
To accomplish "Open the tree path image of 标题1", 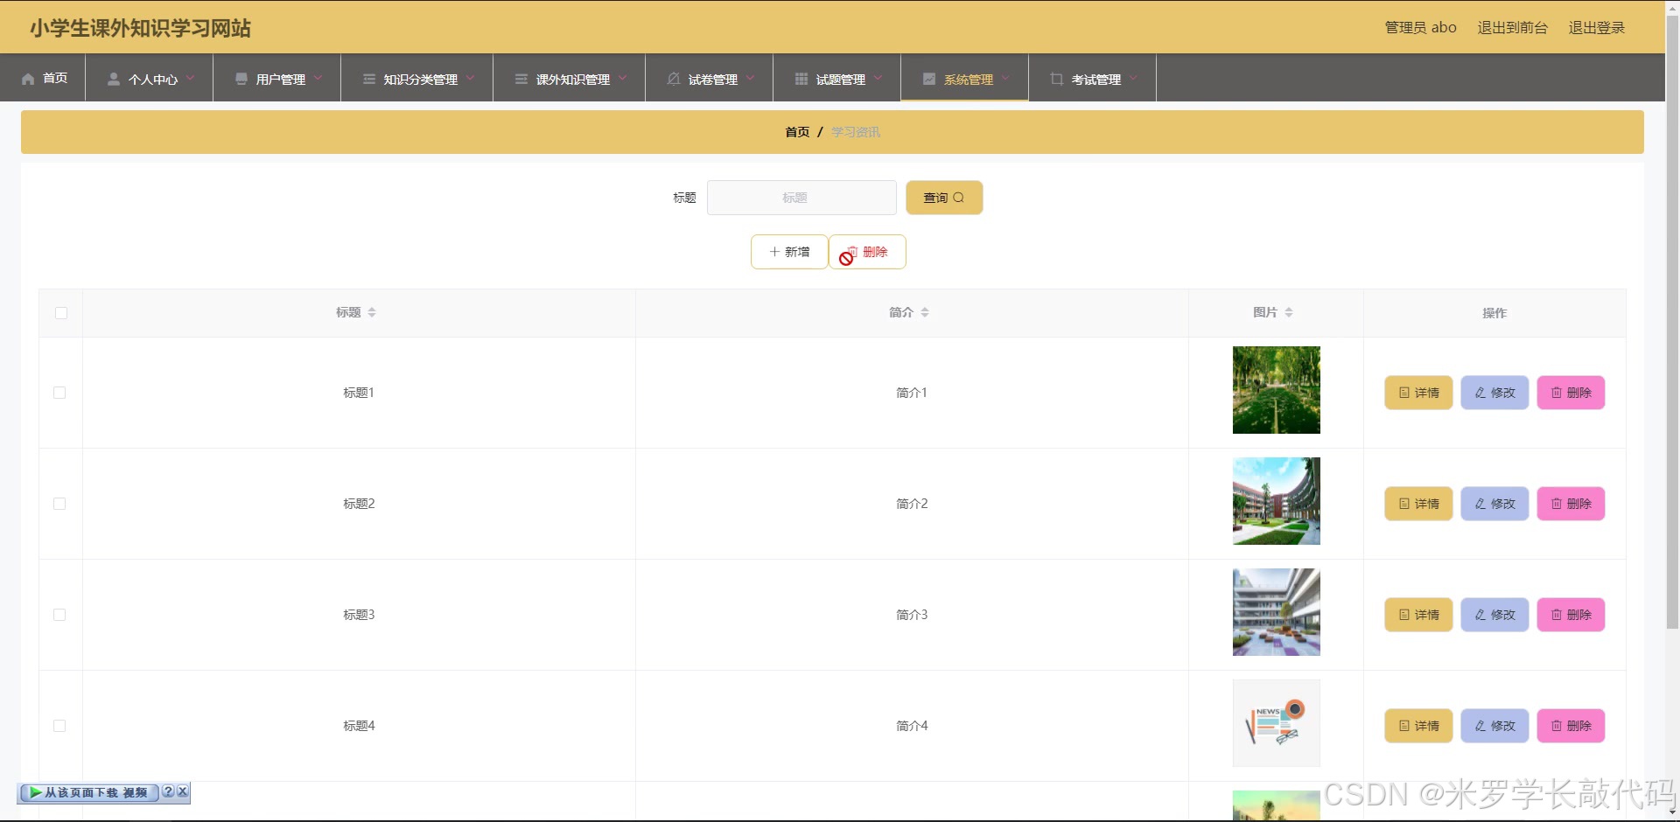I will click(1276, 390).
